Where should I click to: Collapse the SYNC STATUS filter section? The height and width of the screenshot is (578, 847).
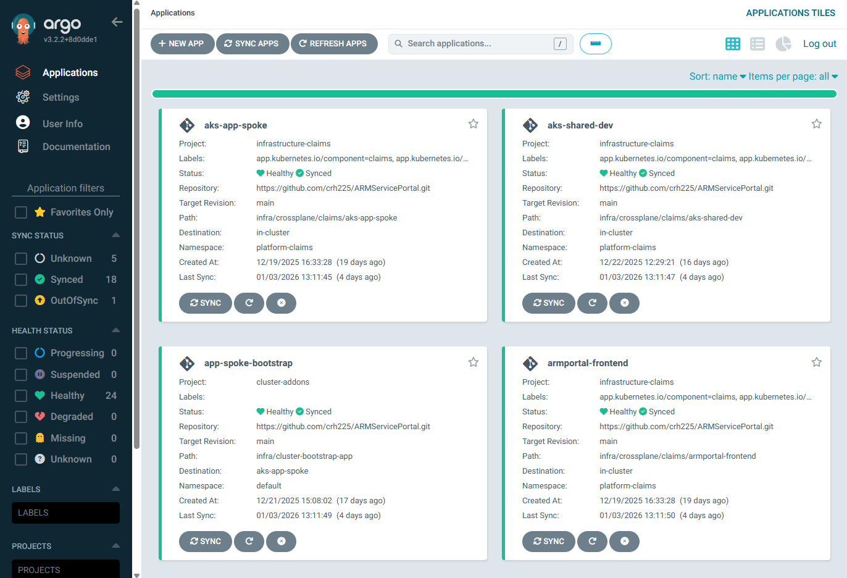[115, 235]
